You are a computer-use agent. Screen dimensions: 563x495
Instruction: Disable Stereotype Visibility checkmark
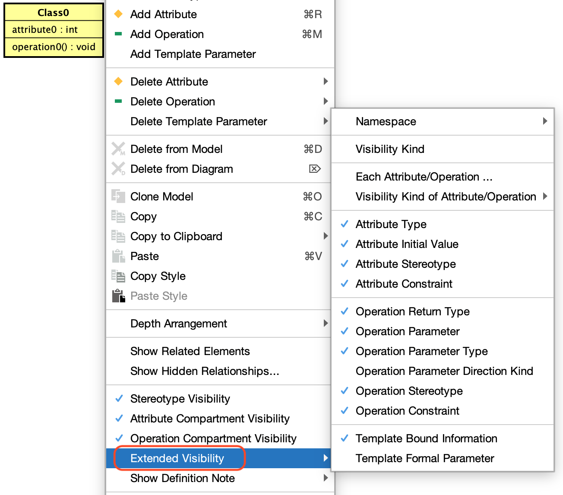[119, 399]
